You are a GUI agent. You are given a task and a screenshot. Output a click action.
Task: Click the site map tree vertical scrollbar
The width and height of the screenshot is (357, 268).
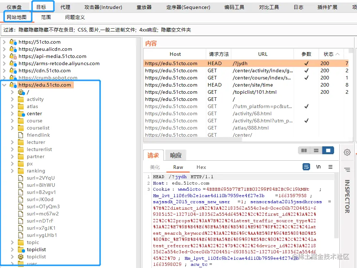pos(138,152)
